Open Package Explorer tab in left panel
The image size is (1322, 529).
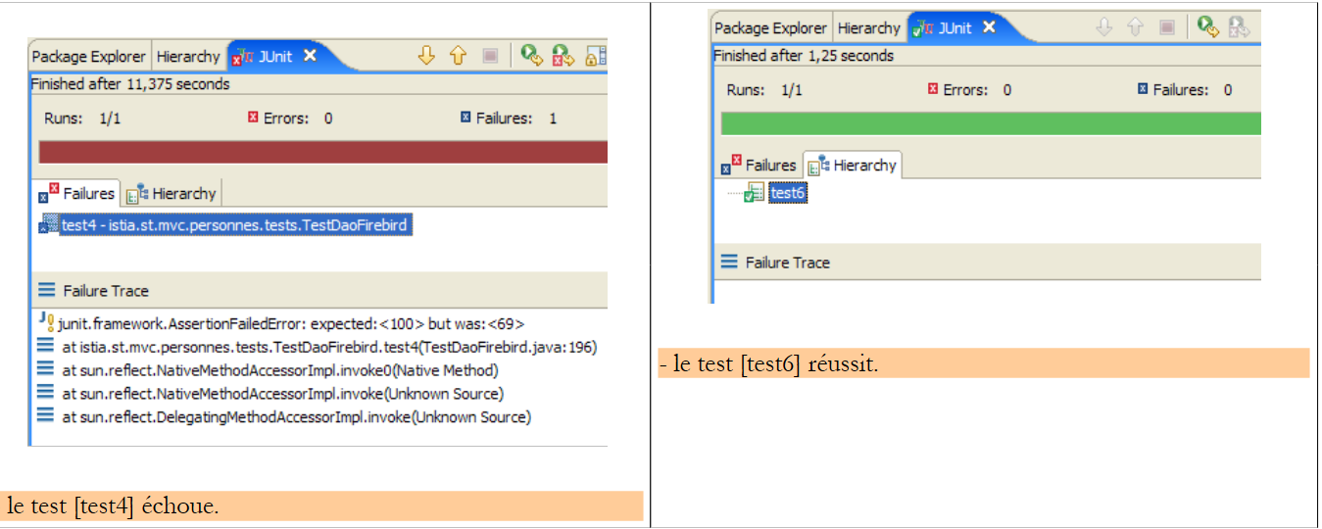[88, 57]
